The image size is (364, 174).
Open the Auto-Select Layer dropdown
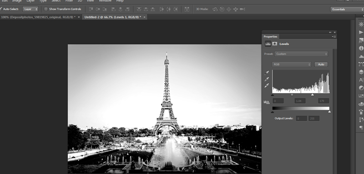[x=30, y=9]
